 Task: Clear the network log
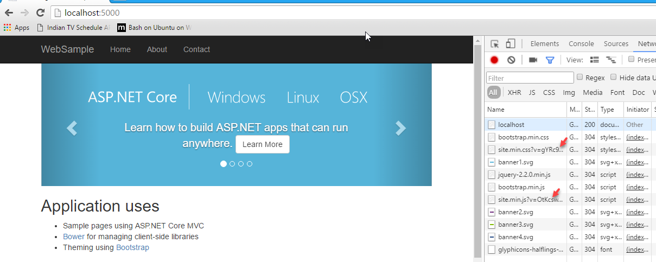[x=511, y=60]
